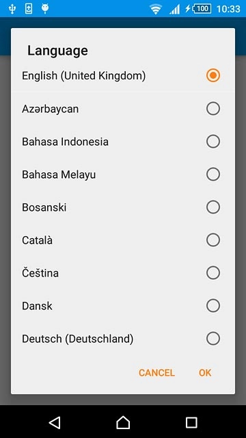
Task: Choose Dansk from the language list
Action: 37,306
